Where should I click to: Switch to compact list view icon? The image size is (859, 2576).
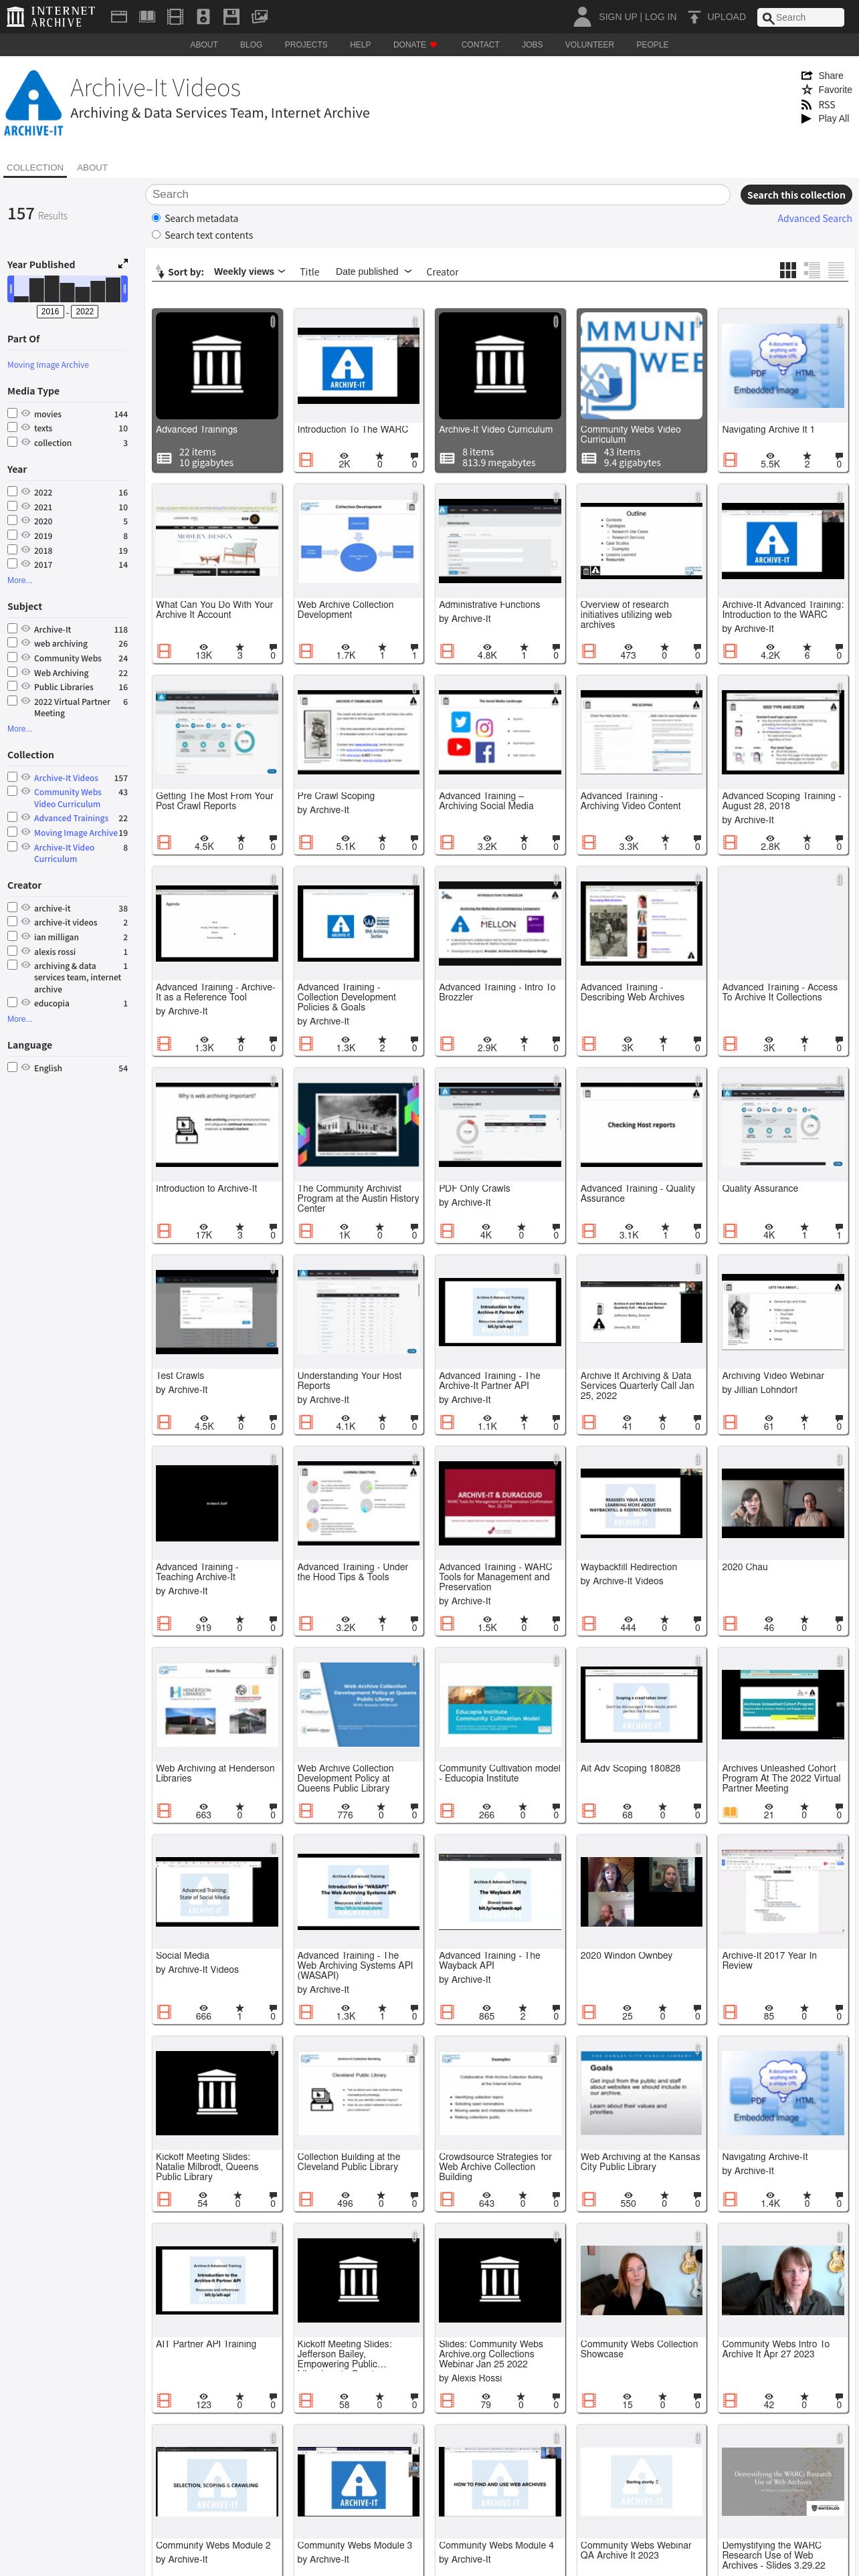pos(836,270)
